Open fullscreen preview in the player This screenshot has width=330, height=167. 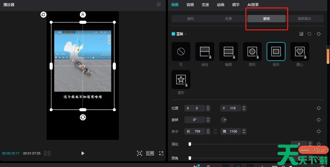tap(161, 153)
